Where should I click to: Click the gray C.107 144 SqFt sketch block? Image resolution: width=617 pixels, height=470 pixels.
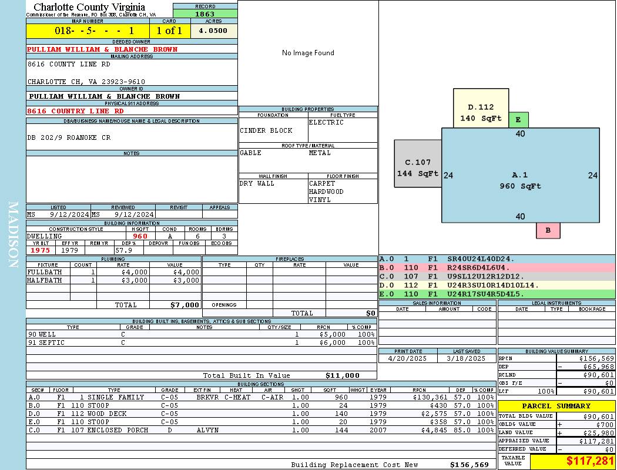pyautogui.click(x=418, y=163)
